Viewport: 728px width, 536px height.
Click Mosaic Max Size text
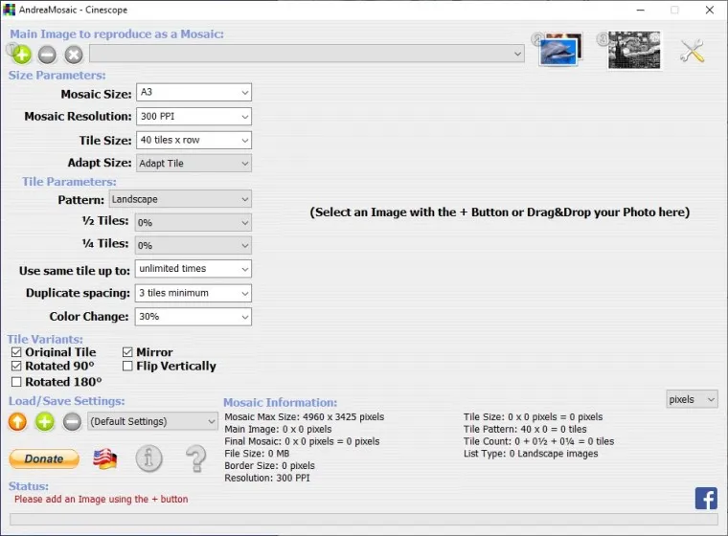point(305,416)
